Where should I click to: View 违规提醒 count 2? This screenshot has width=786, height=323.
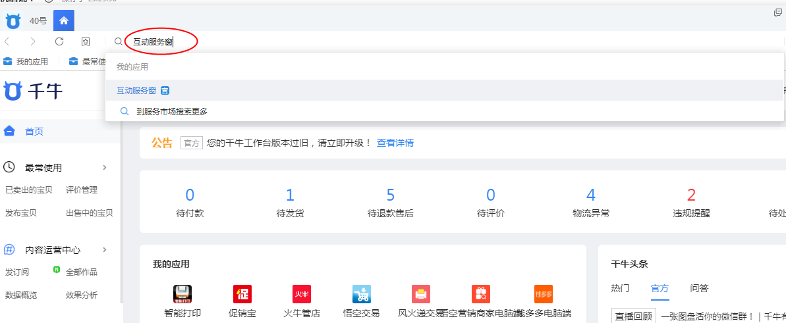(x=692, y=195)
